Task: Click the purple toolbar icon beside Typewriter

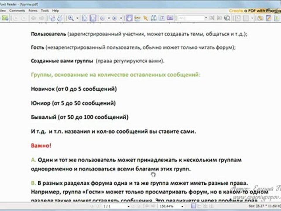Action: pyautogui.click(x=170, y=18)
